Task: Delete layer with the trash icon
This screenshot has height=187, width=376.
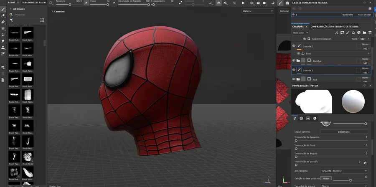Action: click(370, 33)
